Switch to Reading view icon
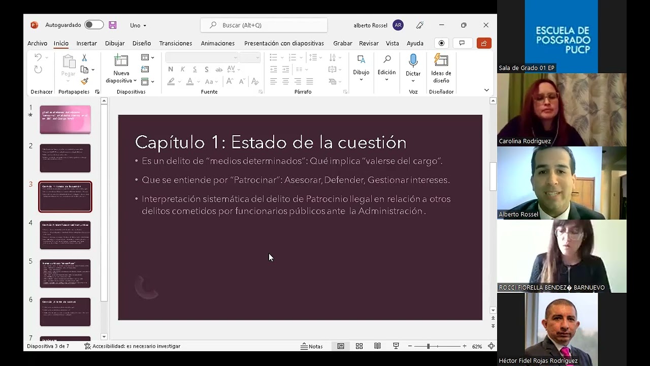The width and height of the screenshot is (650, 366). click(377, 346)
